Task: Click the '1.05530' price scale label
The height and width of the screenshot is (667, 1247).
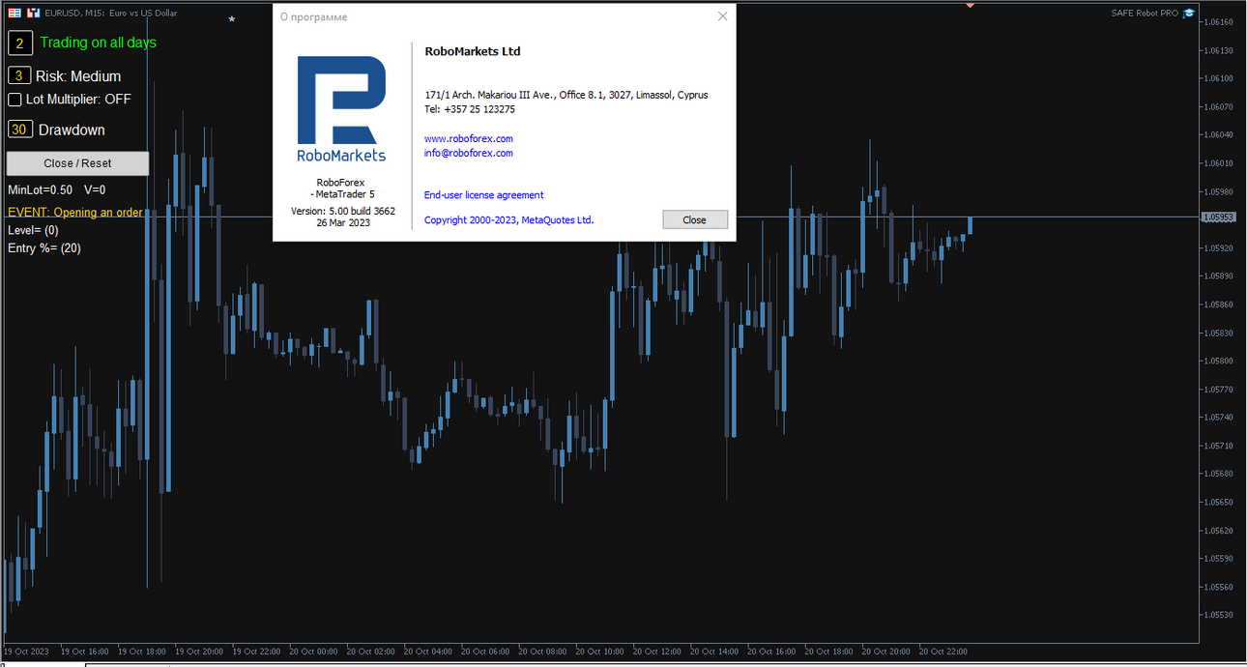Action: tap(1220, 614)
